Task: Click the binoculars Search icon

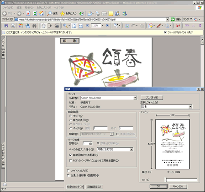Action: (34, 26)
